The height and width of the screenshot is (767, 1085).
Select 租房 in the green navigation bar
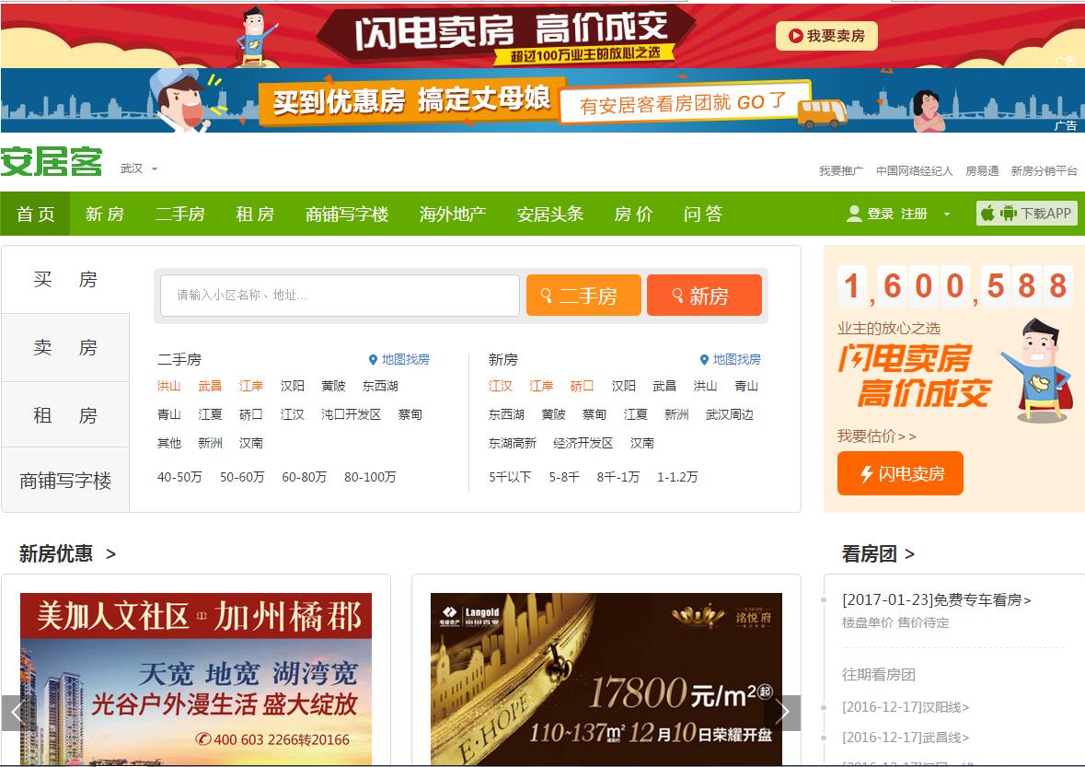coord(255,214)
